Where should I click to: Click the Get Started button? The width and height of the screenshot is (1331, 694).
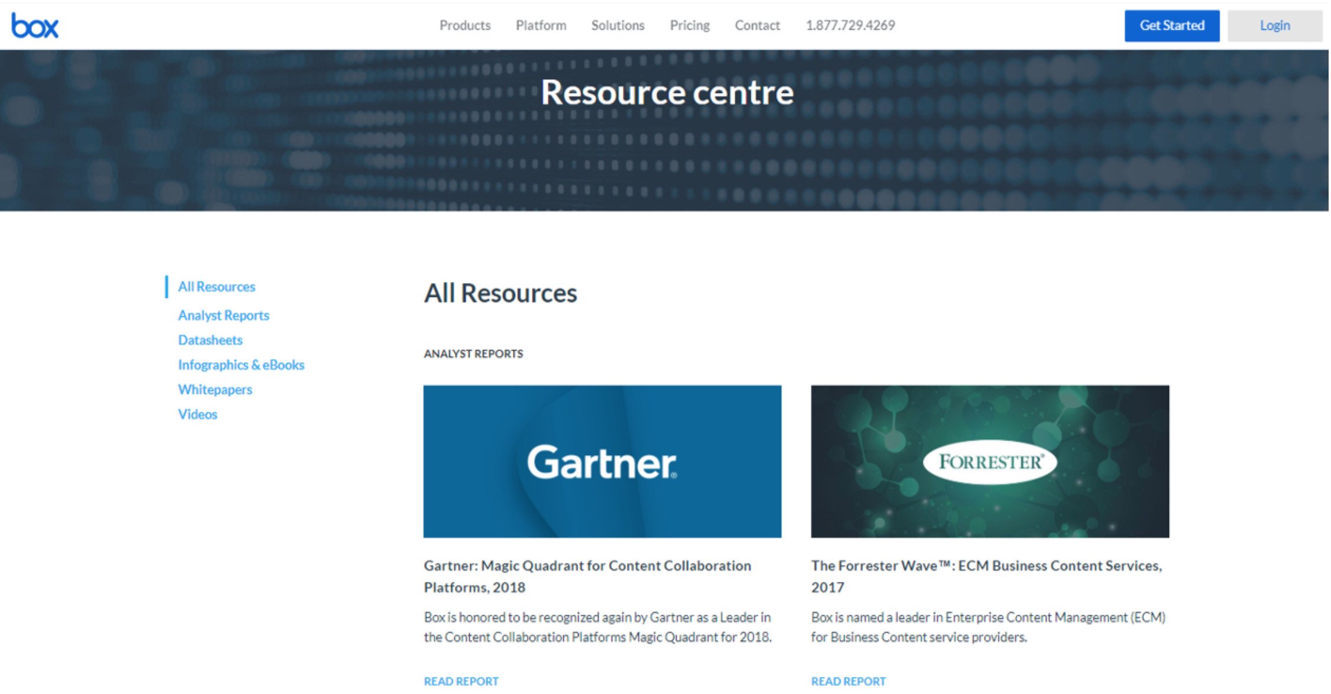[1172, 25]
